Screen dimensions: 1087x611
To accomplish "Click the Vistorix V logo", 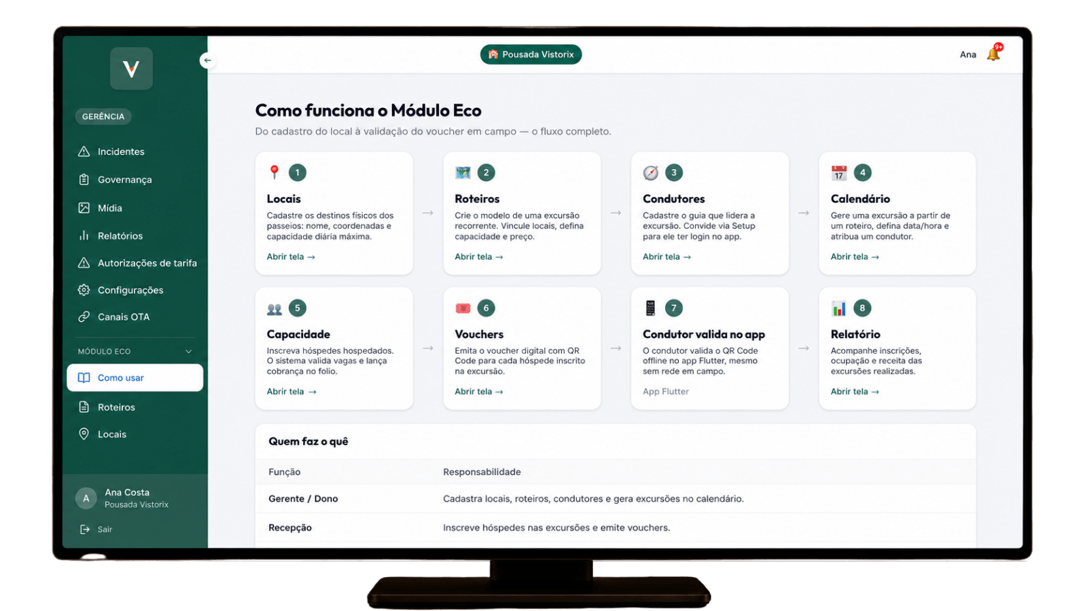I will pos(131,68).
